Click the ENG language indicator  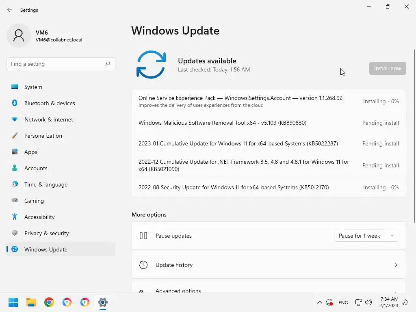343,302
